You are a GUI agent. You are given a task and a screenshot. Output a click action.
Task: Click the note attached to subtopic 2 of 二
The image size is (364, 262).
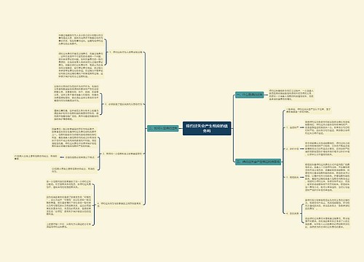[328, 148]
